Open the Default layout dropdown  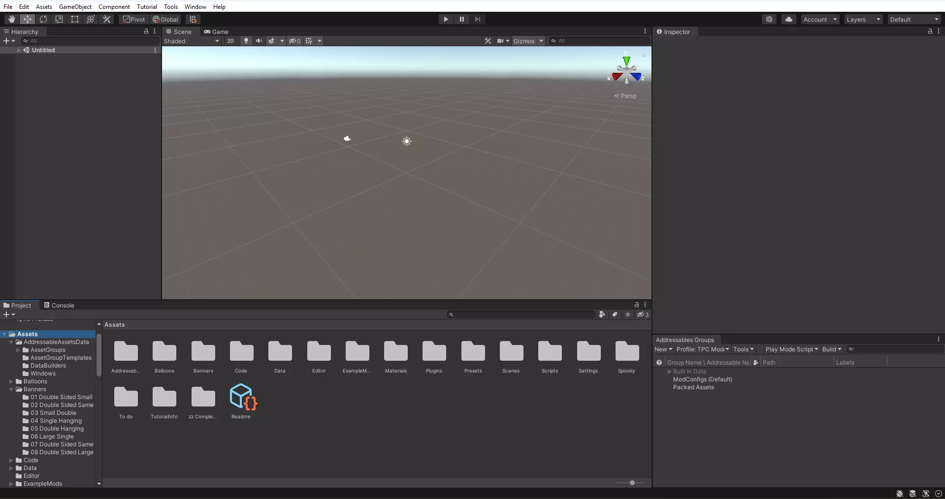click(914, 19)
